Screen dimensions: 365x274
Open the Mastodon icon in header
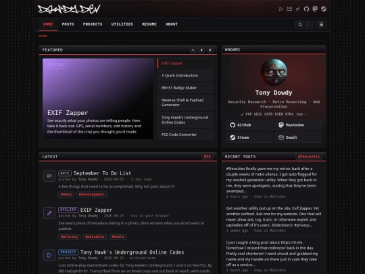(x=315, y=9)
